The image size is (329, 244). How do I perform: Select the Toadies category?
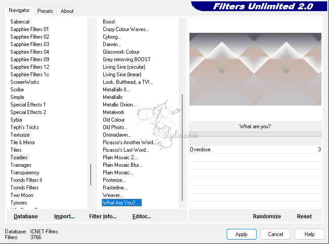click(19, 157)
